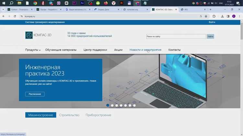Go back to the previous page
This screenshot has height=136, width=243.
(4, 16)
